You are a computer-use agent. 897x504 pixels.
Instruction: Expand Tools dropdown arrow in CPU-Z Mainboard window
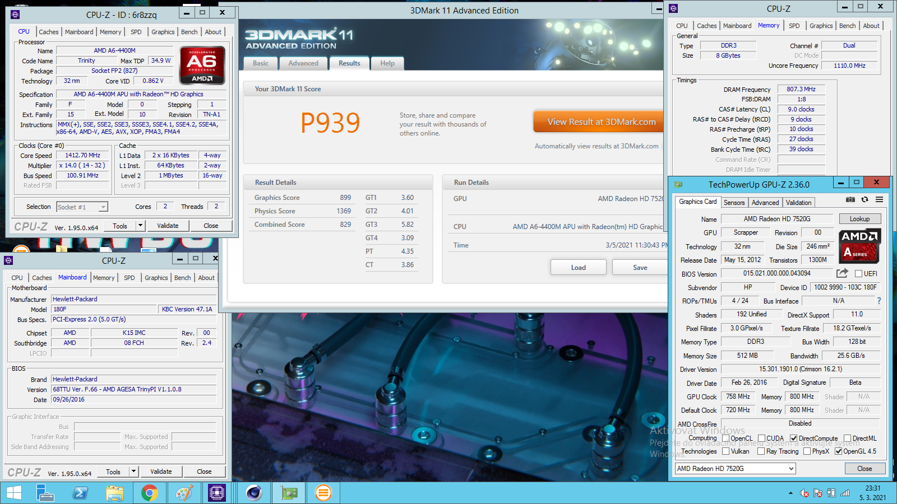[133, 472]
